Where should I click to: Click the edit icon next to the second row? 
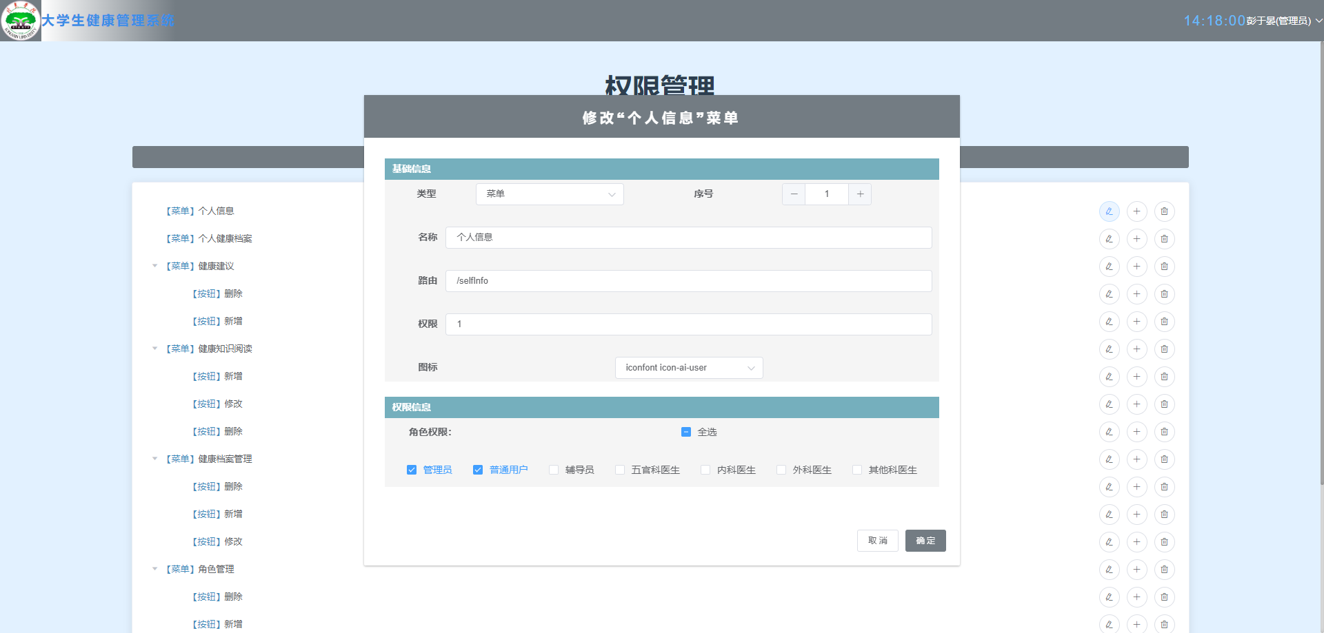1109,238
